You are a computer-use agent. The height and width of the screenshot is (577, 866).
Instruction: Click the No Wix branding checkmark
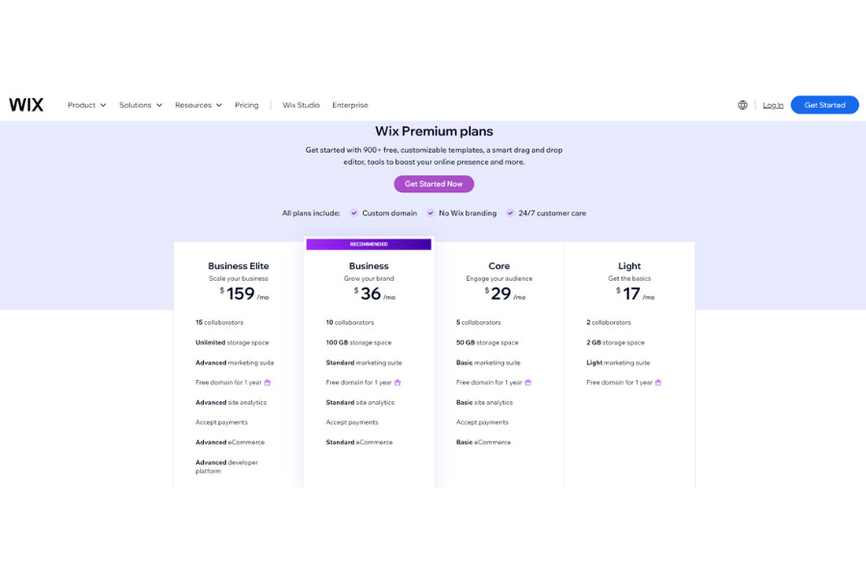(x=431, y=213)
